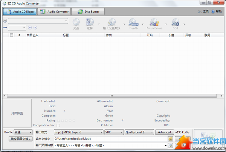Screen dimensions: 226x152
Task: Click the 开始 column header
Action: click(150, 35)
